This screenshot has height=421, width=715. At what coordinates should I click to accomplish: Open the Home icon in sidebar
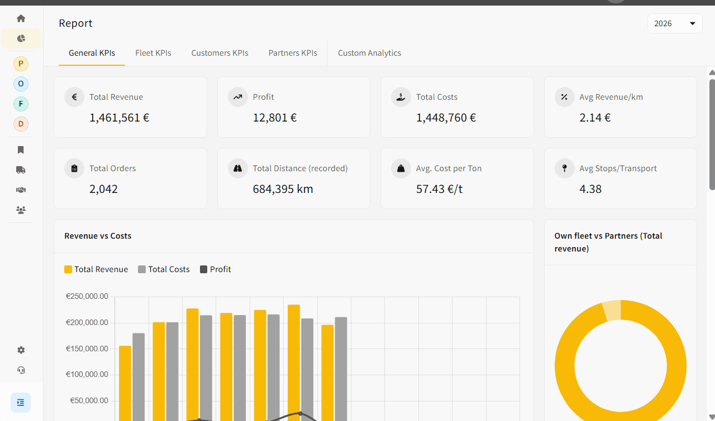21,18
